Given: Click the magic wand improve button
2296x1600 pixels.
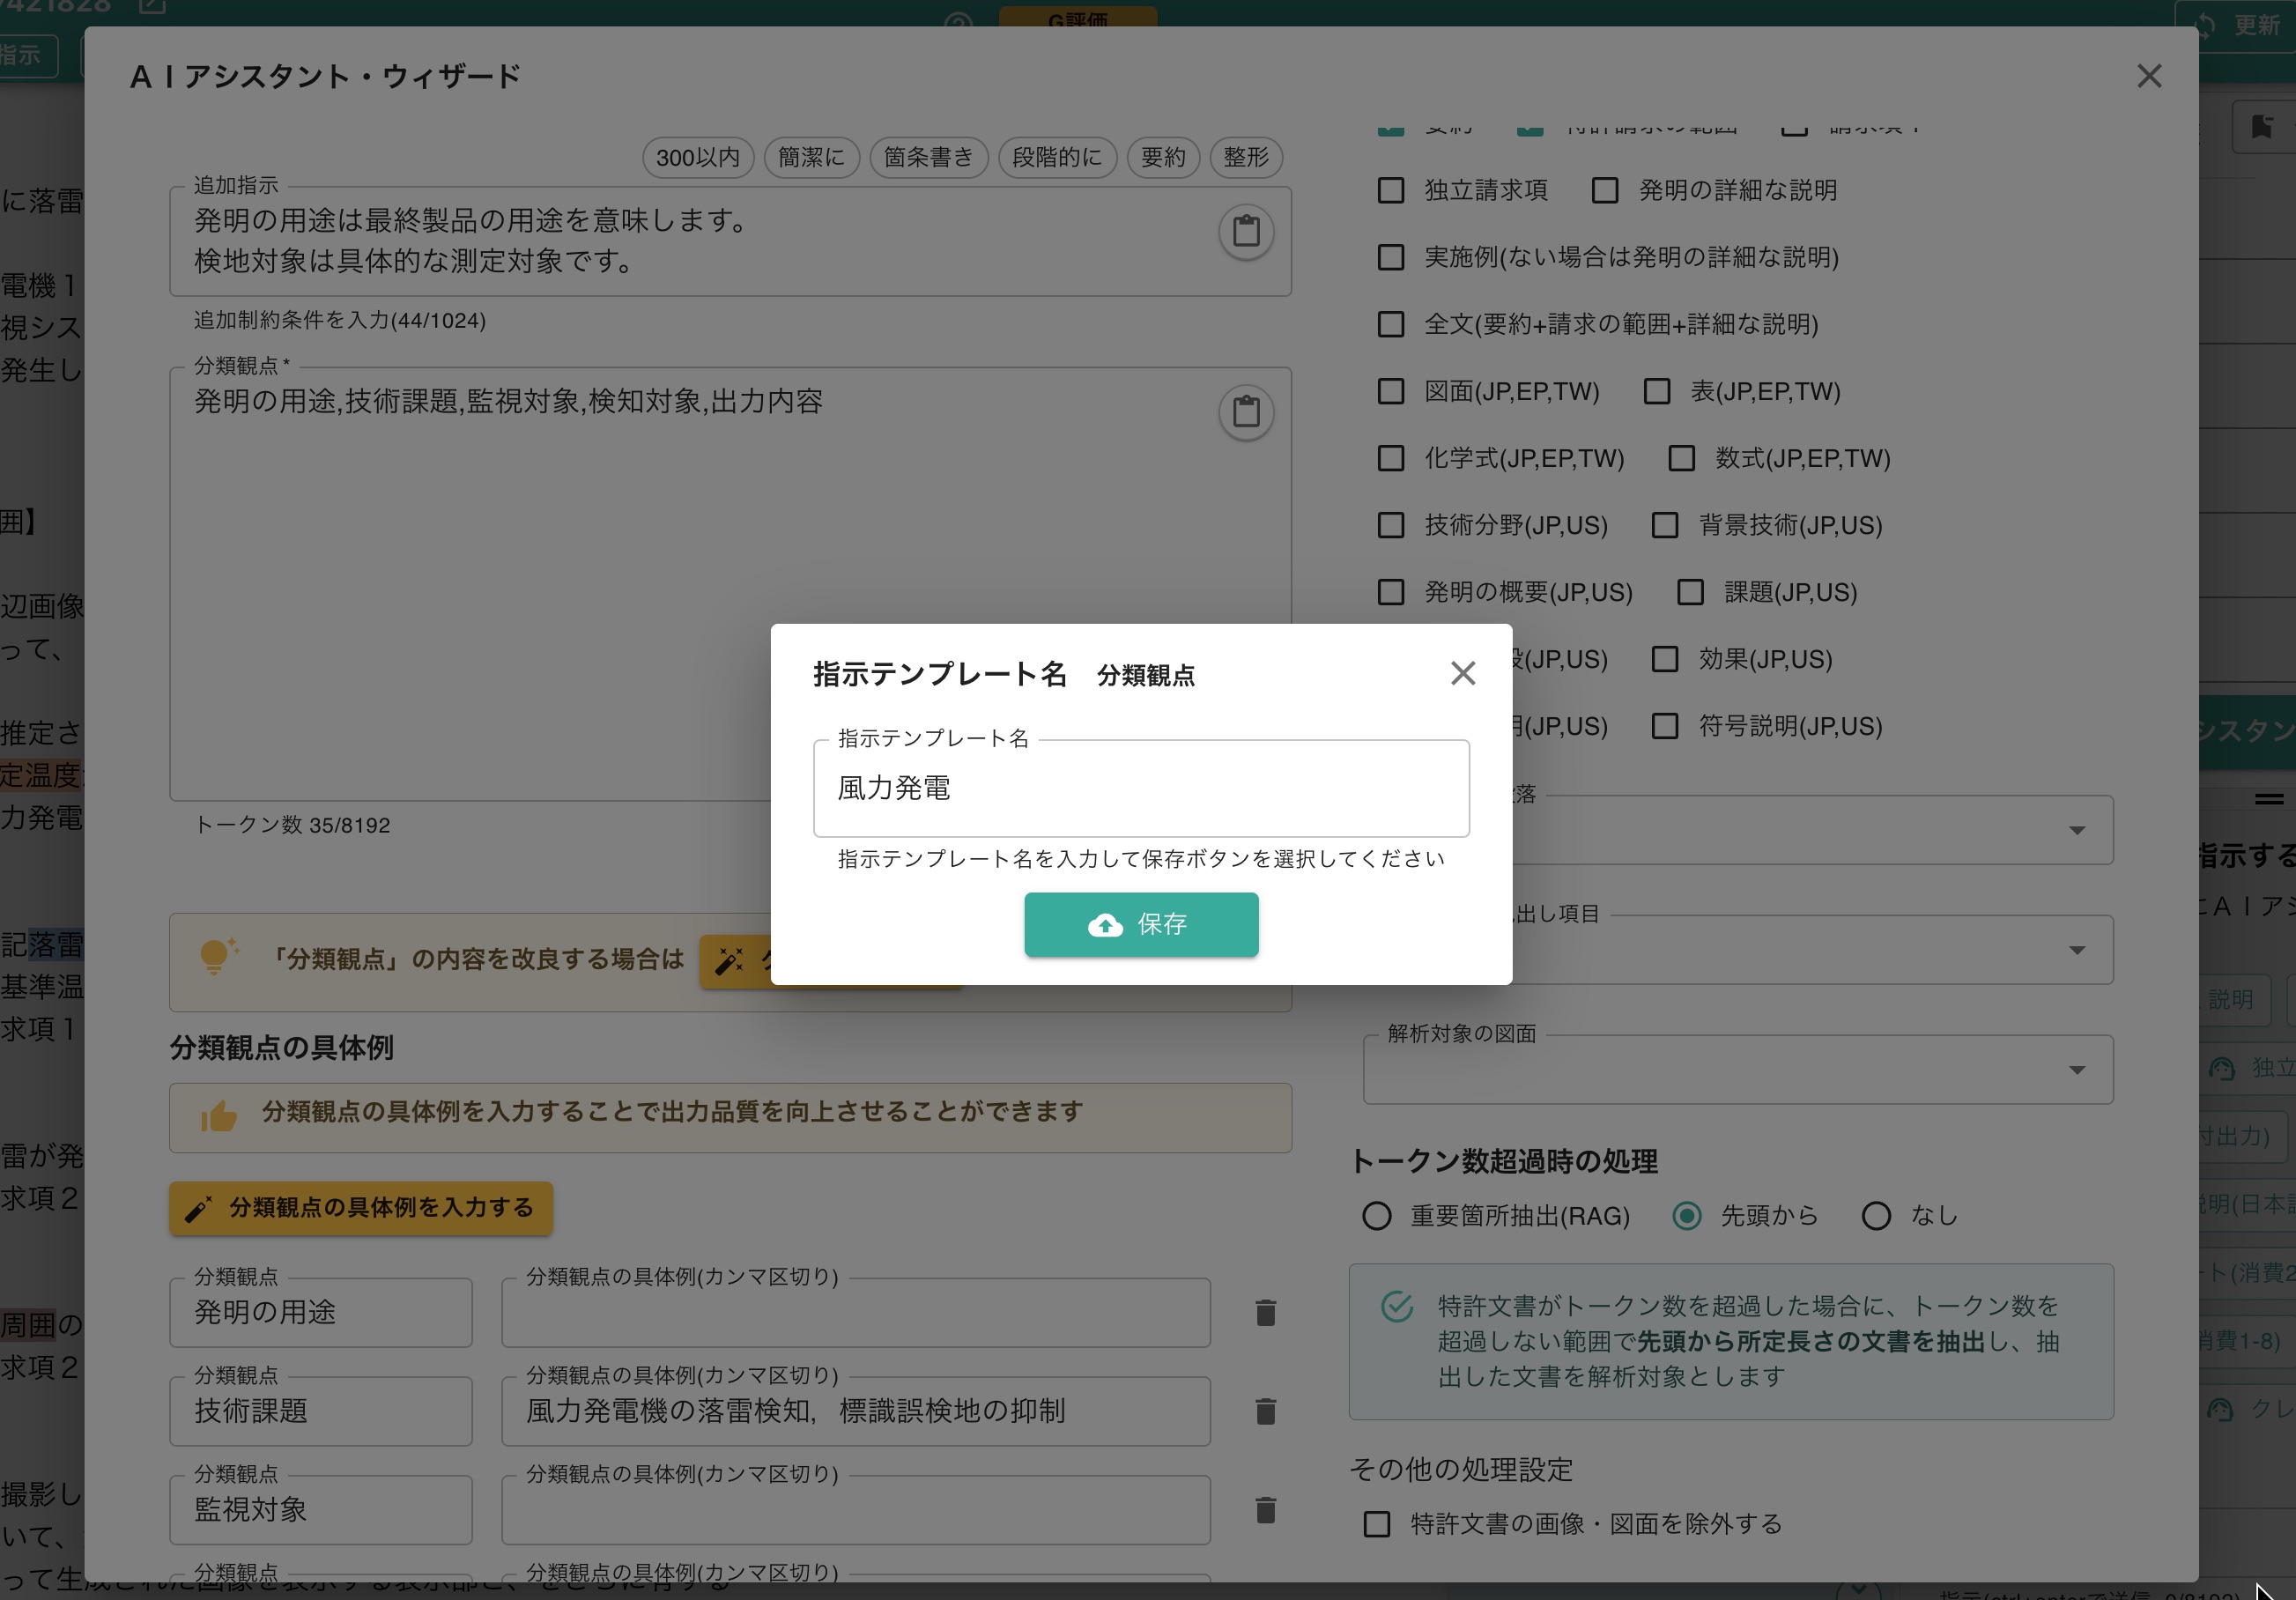Looking at the screenshot, I should (735, 962).
